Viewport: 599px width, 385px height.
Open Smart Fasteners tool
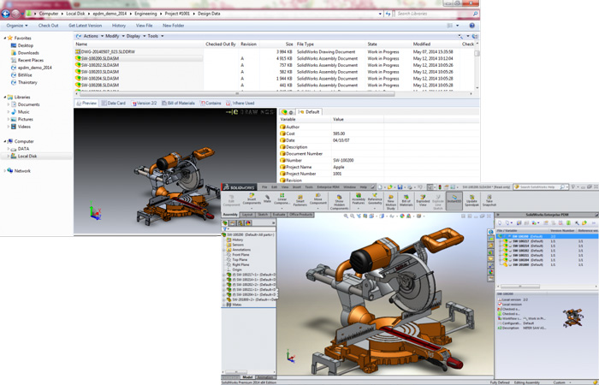pyautogui.click(x=300, y=199)
